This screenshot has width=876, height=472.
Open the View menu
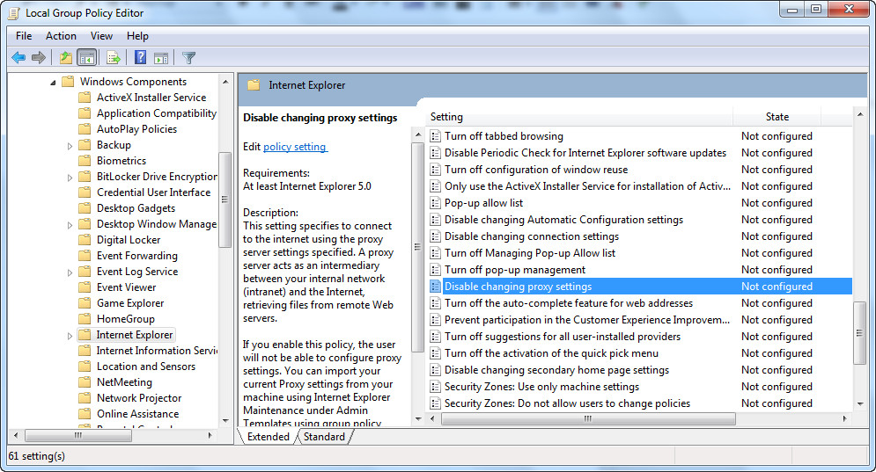[101, 36]
